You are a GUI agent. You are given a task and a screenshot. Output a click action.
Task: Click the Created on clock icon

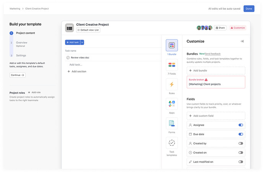[190, 153]
